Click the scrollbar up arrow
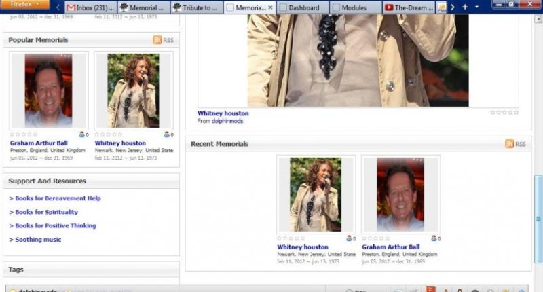 click(538, 20)
